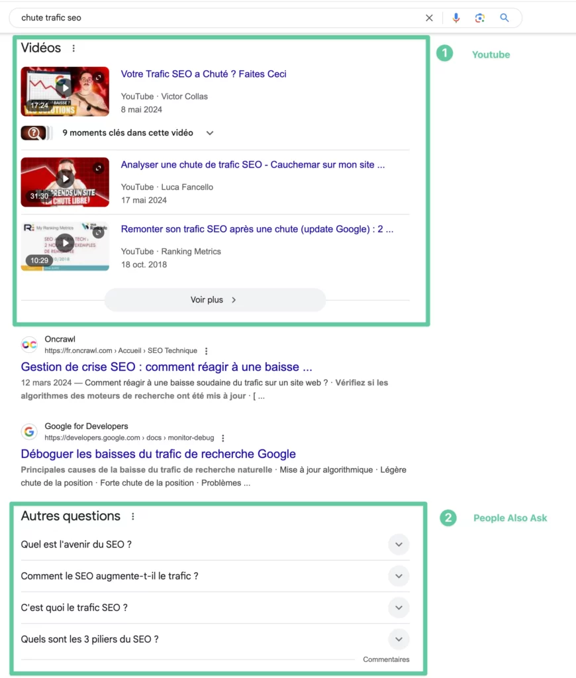Open Google Lens image search icon
Image resolution: width=576 pixels, height=678 pixels.
(x=479, y=18)
